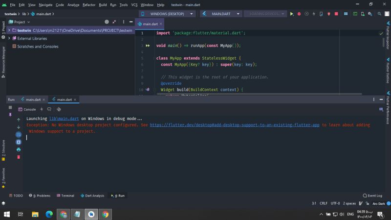Image resolution: width=391 pixels, height=220 pixels.
Task: Open the Navigate menu
Action: coord(45,5)
